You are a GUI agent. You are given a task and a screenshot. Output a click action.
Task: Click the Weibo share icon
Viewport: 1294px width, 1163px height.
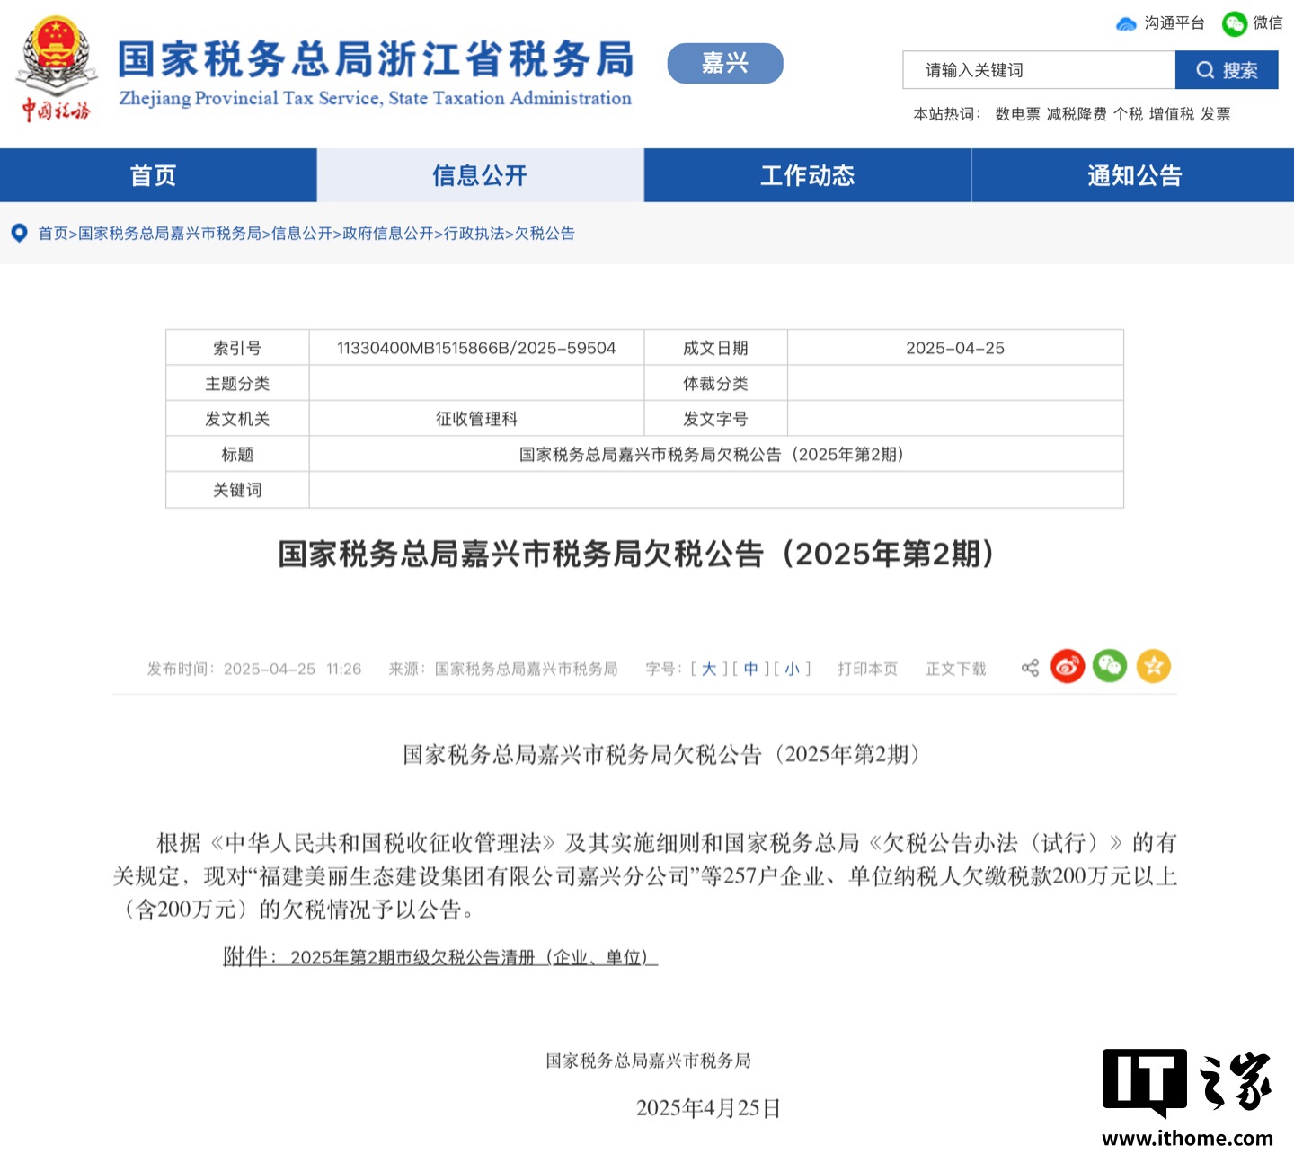point(1068,667)
